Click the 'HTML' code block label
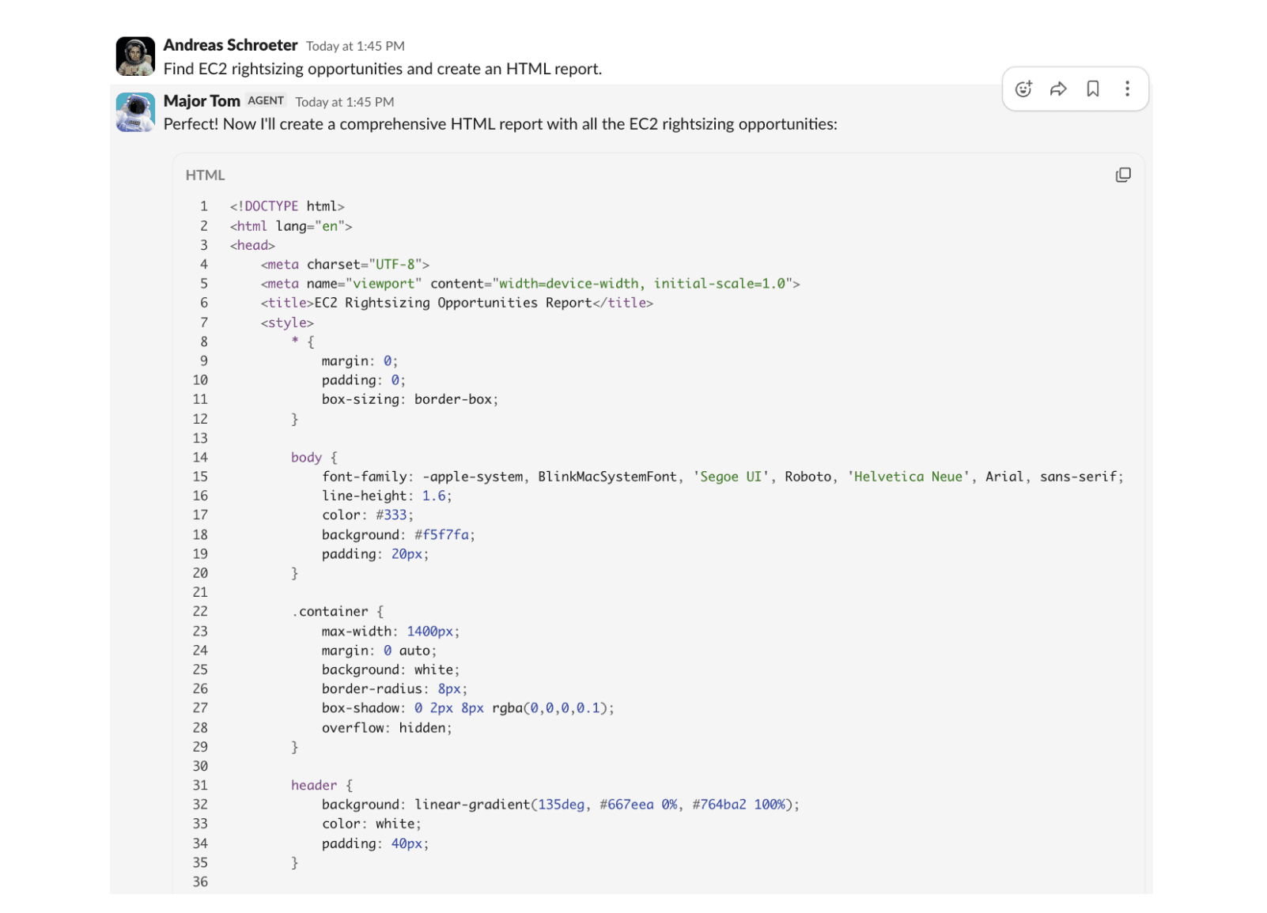The image size is (1267, 913). [x=206, y=175]
